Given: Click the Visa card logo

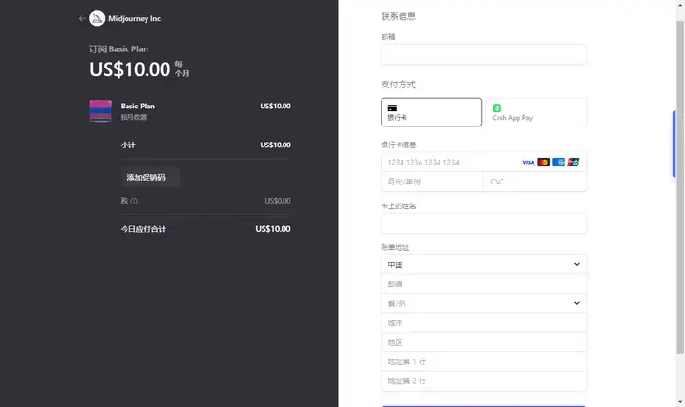Looking at the screenshot, I should coord(528,163).
